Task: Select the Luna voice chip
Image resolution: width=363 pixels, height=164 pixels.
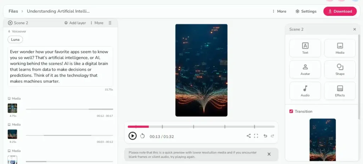Action: tap(15, 40)
